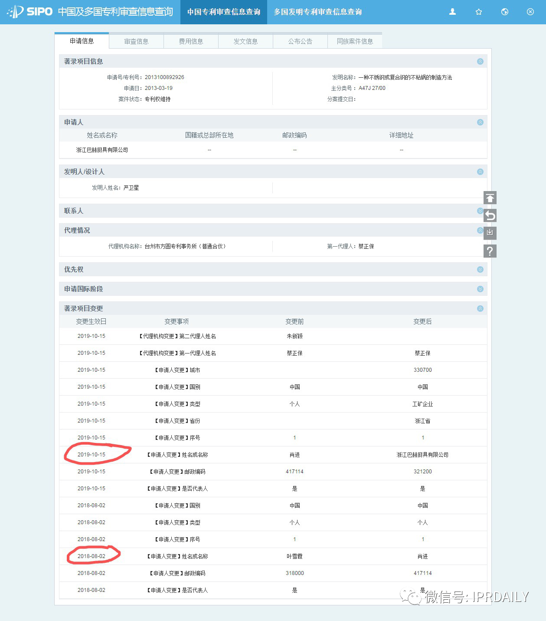The image size is (546, 621).
Task: Expand the 优先权 section
Action: [480, 269]
